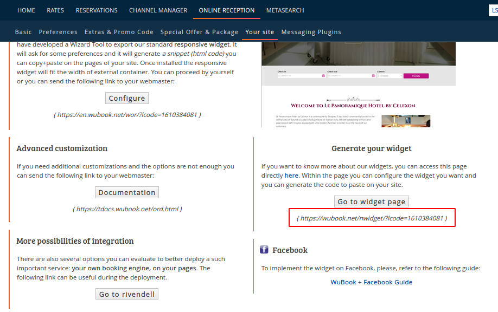Open the Basic tab
The width and height of the screenshot is (498, 312).
(x=23, y=32)
